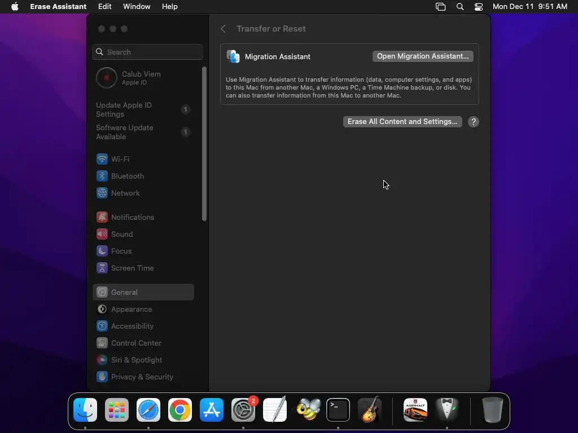Image resolution: width=578 pixels, height=433 pixels.
Task: Click the Wi-Fi icon in sidebar
Action: (x=102, y=159)
